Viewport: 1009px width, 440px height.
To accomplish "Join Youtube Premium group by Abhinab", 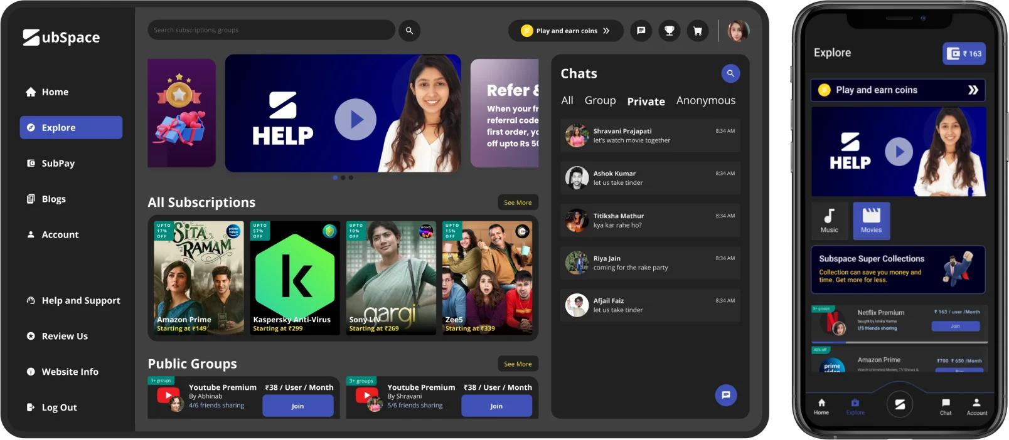I will (297, 406).
